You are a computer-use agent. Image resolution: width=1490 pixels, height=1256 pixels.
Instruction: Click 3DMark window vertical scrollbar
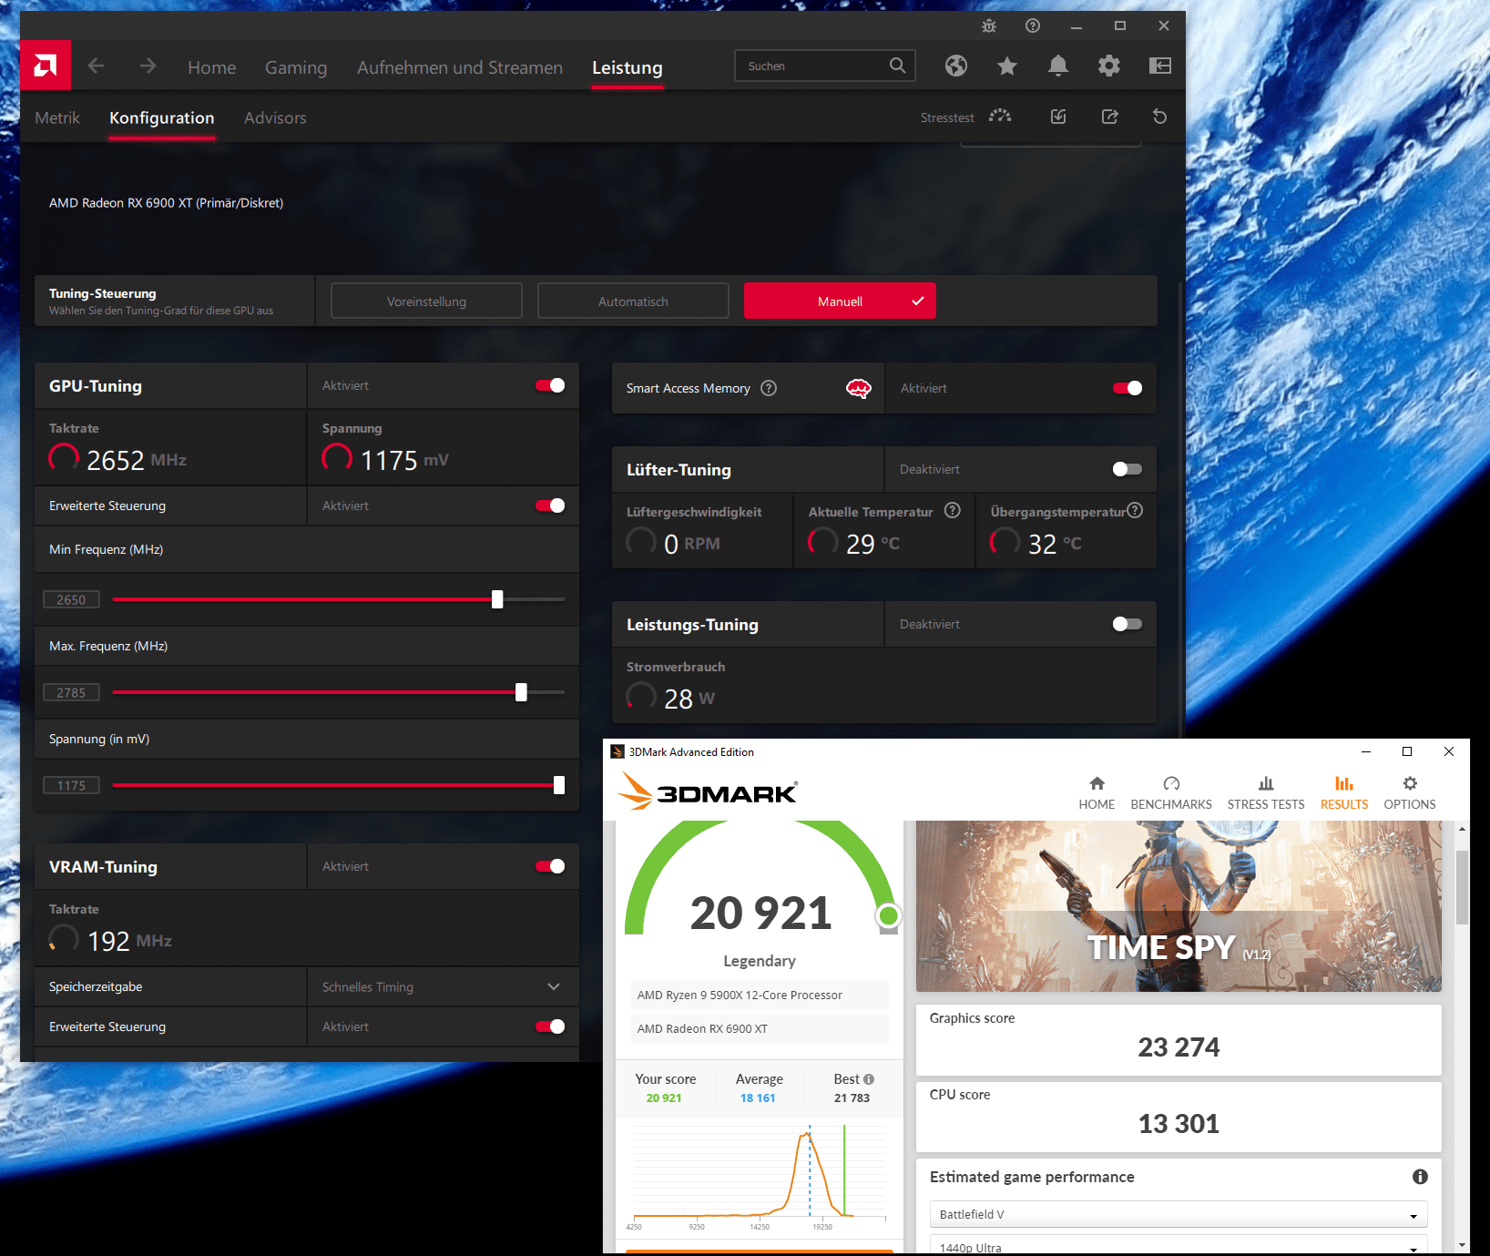pyautogui.click(x=1462, y=888)
